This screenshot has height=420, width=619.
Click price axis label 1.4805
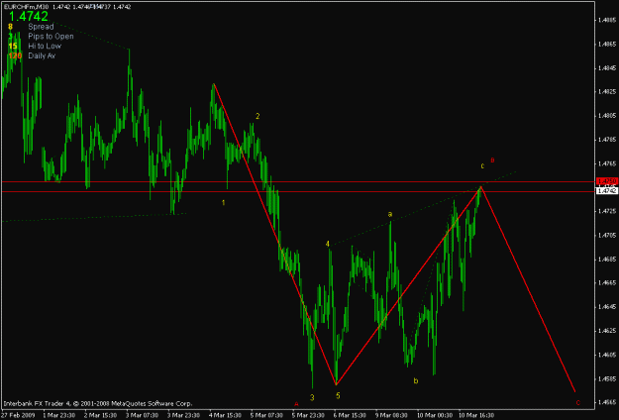pyautogui.click(x=608, y=116)
